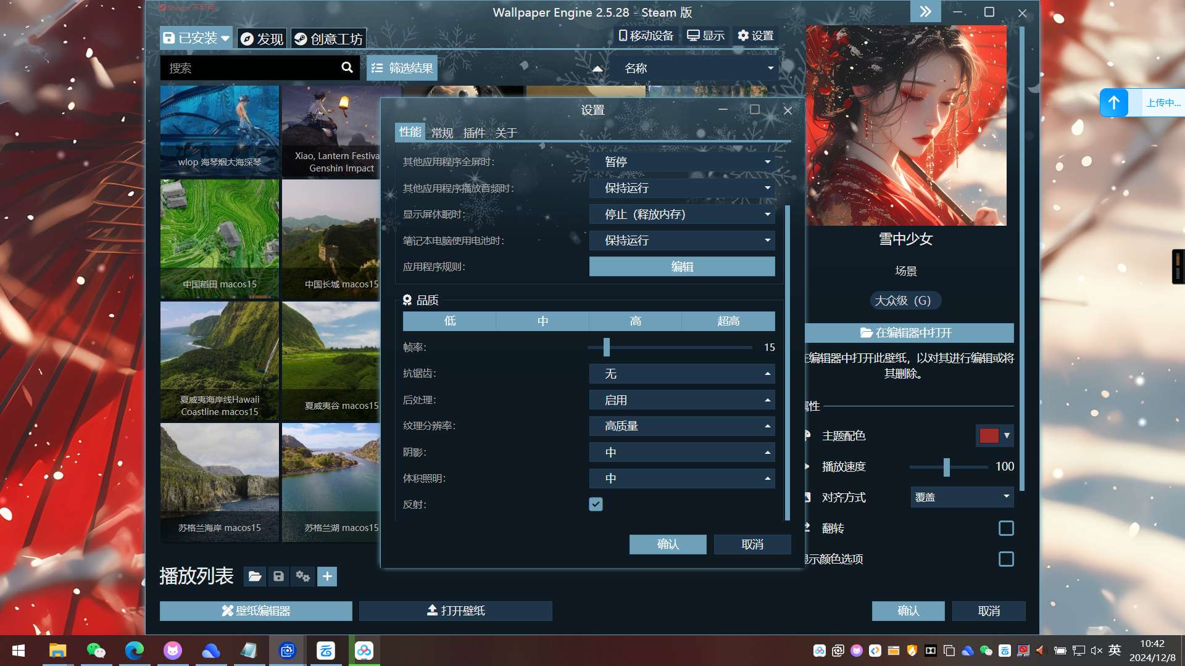Switch to 性能 performance tab

pyautogui.click(x=410, y=132)
